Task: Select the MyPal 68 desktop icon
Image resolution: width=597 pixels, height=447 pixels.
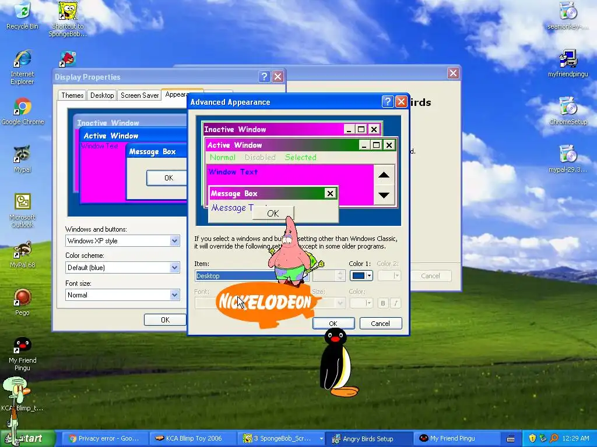Action: [x=23, y=255]
